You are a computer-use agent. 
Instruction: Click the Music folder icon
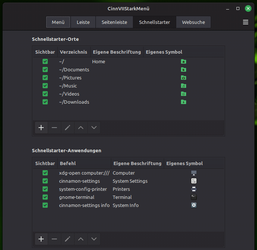click(184, 86)
